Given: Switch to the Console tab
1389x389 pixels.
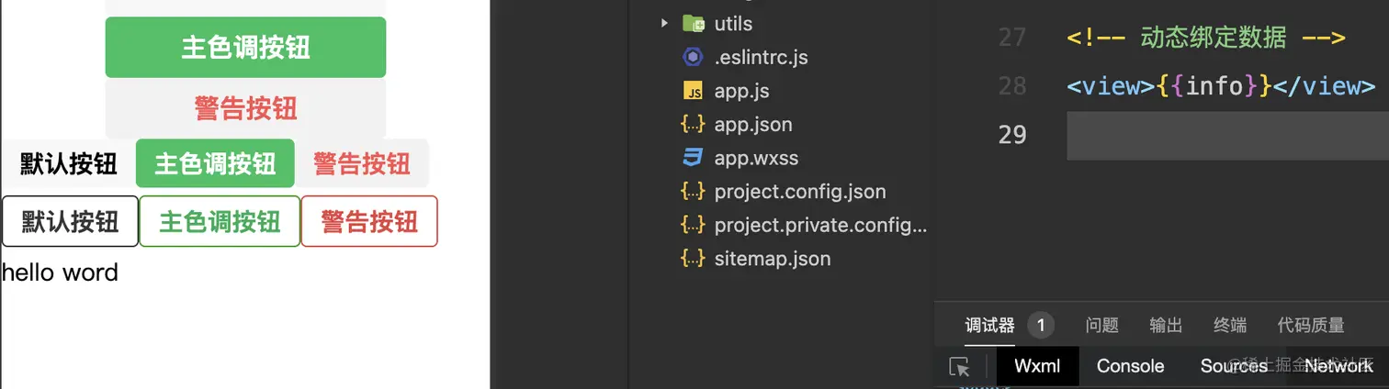Looking at the screenshot, I should click(x=1130, y=366).
